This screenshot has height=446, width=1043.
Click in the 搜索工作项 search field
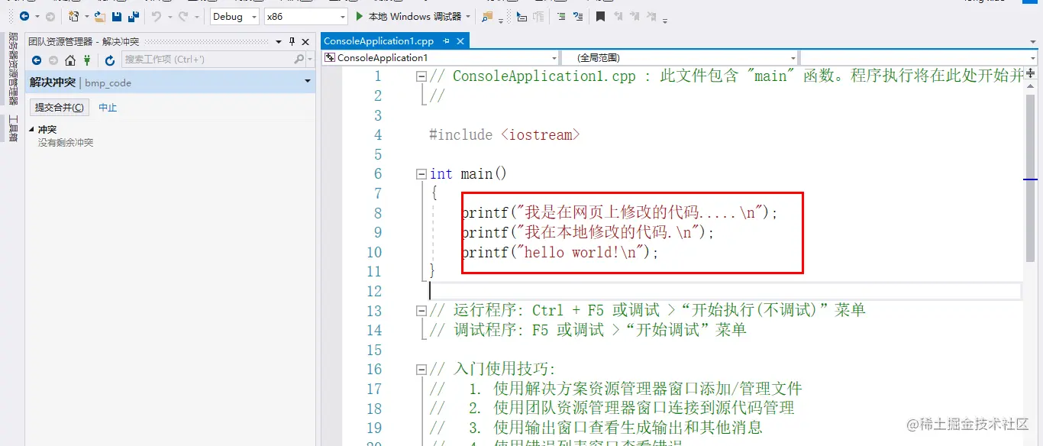[208, 60]
